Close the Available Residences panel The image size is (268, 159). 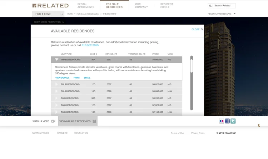click(x=197, y=30)
